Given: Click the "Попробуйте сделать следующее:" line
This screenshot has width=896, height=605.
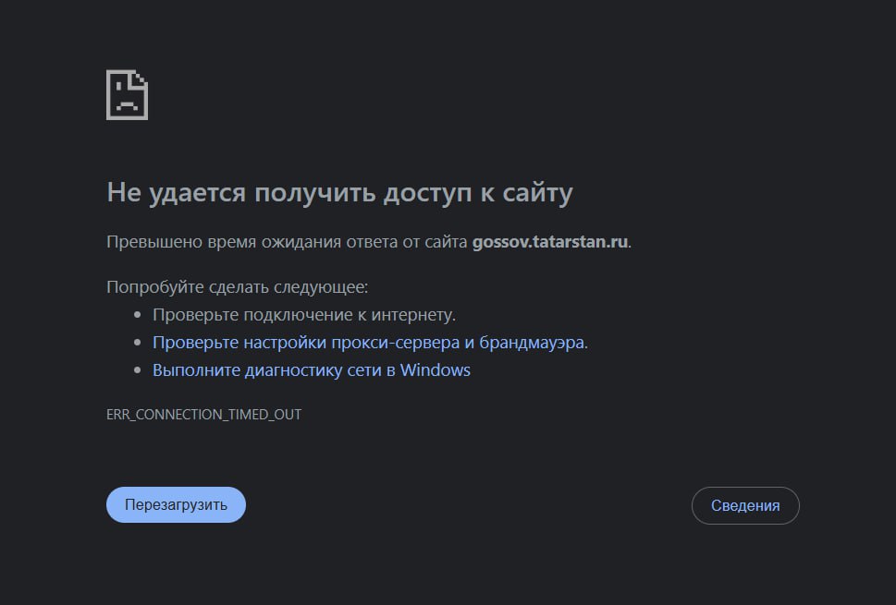Looking at the screenshot, I should click(237, 286).
